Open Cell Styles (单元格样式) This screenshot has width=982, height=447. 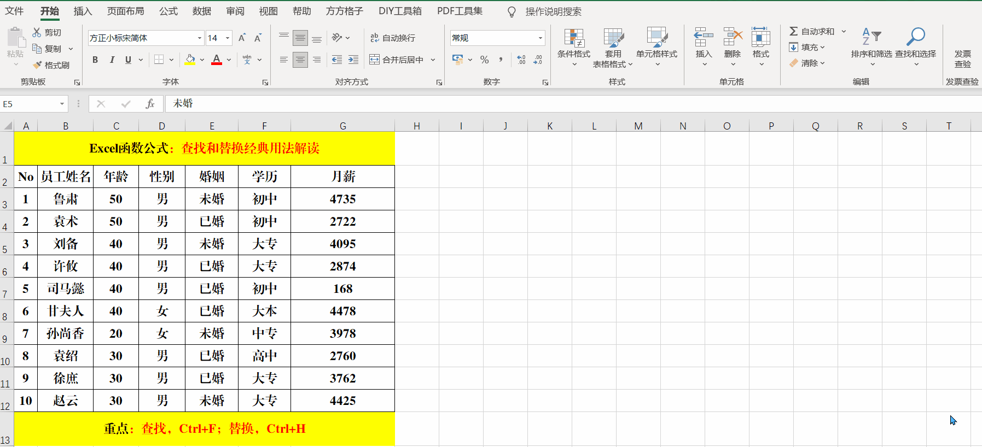[656, 47]
